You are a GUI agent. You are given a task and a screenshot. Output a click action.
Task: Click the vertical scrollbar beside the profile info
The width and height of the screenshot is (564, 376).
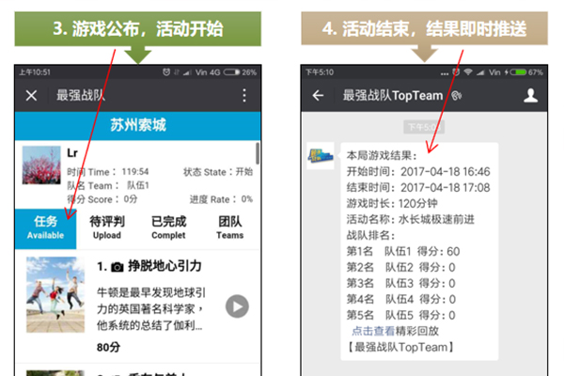[x=258, y=153]
